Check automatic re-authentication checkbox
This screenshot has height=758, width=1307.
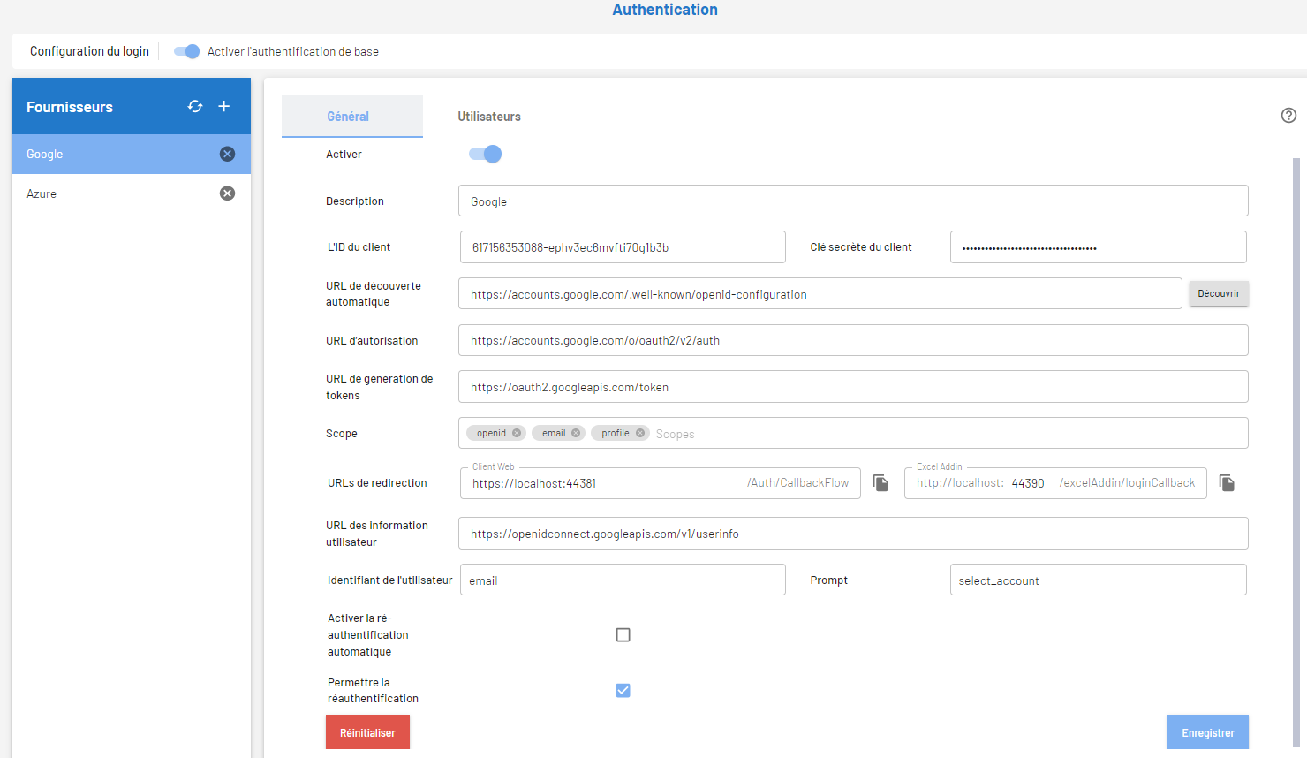(x=623, y=635)
